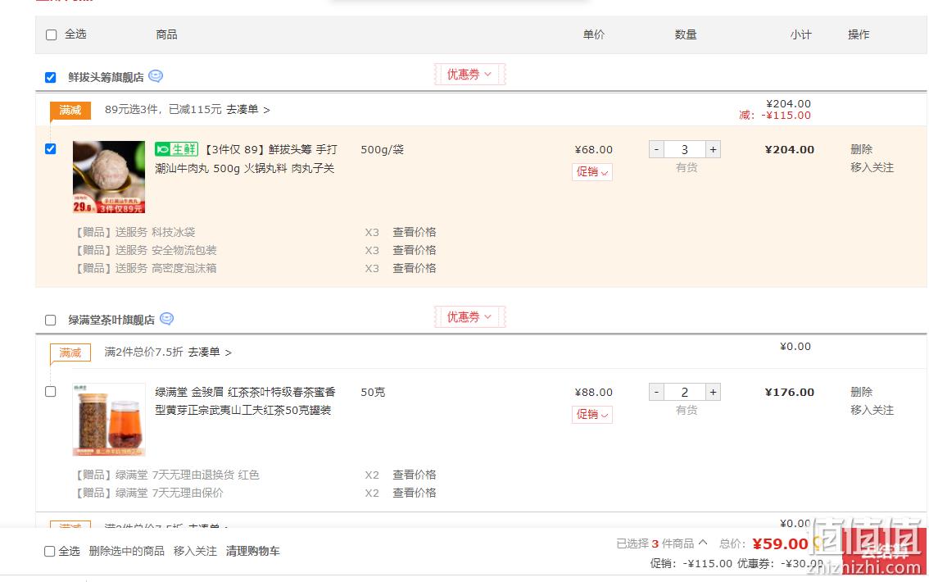
Task: Click 清理购物车 in bottom bar
Action: pyautogui.click(x=253, y=551)
